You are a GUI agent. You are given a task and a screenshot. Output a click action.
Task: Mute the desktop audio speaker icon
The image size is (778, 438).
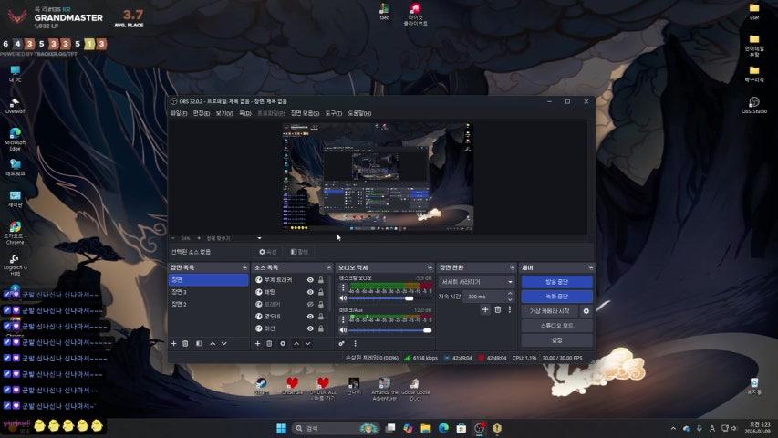343,297
